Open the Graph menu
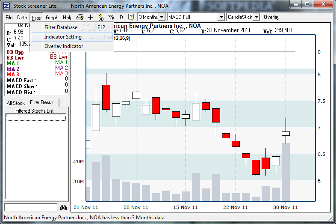The height and width of the screenshot is (224, 336). 52,18
